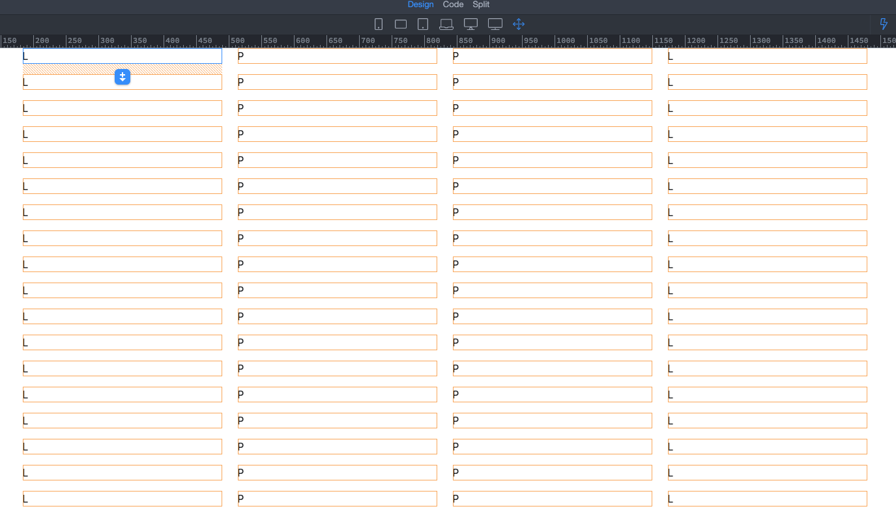Click the 1000 mark on the ruler
896x513 pixels.
pyautogui.click(x=566, y=41)
